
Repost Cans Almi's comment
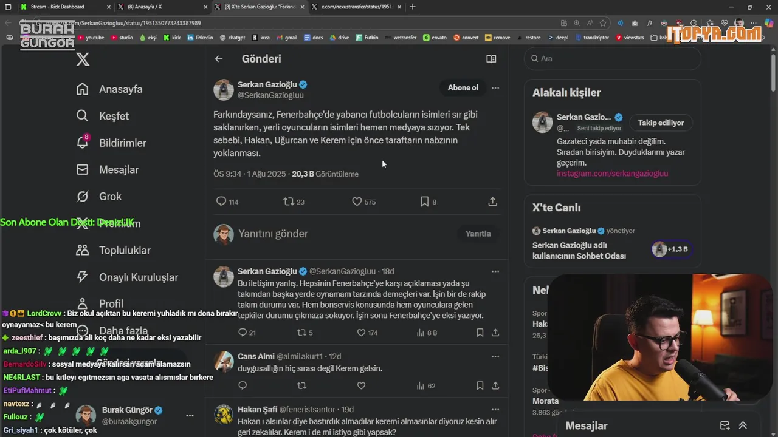coord(301,385)
